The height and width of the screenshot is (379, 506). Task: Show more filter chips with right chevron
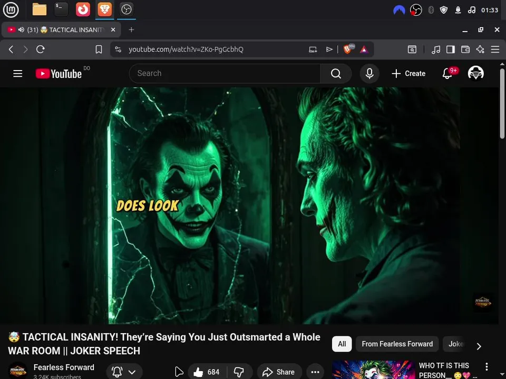479,346
